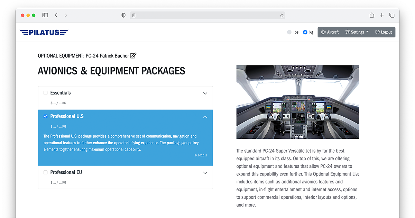Select the lbs unit radio button
Viewport: 415px width, 218px height.
tap(289, 32)
